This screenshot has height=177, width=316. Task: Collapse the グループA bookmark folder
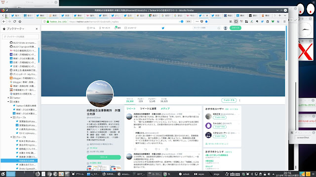click(x=11, y=118)
